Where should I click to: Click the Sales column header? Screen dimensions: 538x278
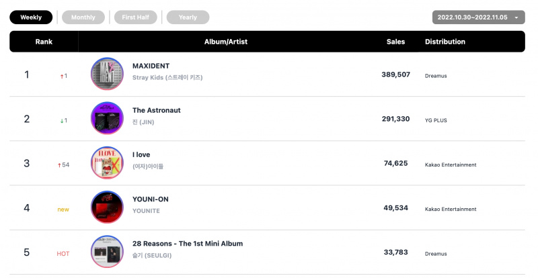395,42
